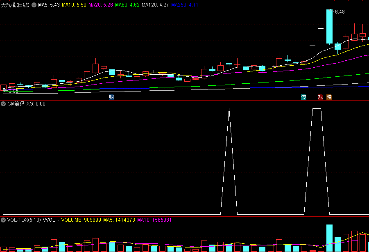The height and width of the screenshot is (252, 369).
Task: Expand the VOL-TDX indicator dropdown arrow
Action: pos(3,220)
